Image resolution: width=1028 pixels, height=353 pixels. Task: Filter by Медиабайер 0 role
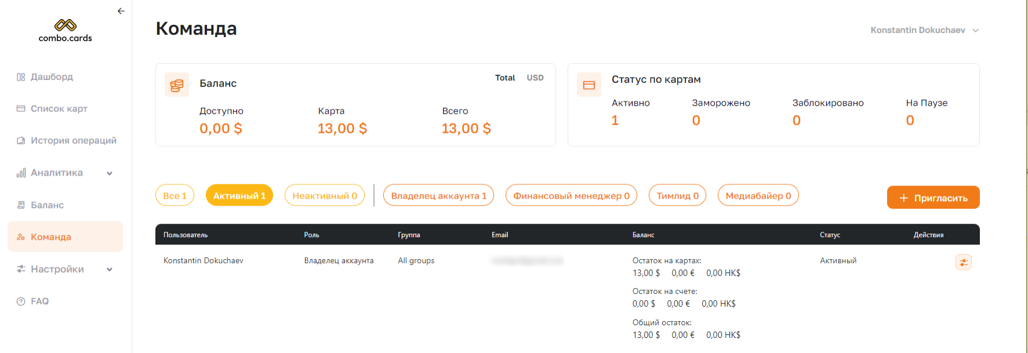(758, 195)
